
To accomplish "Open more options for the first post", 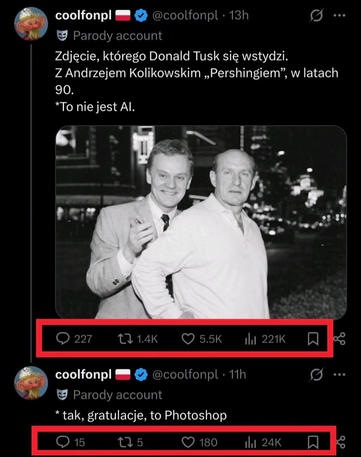I will [x=339, y=15].
